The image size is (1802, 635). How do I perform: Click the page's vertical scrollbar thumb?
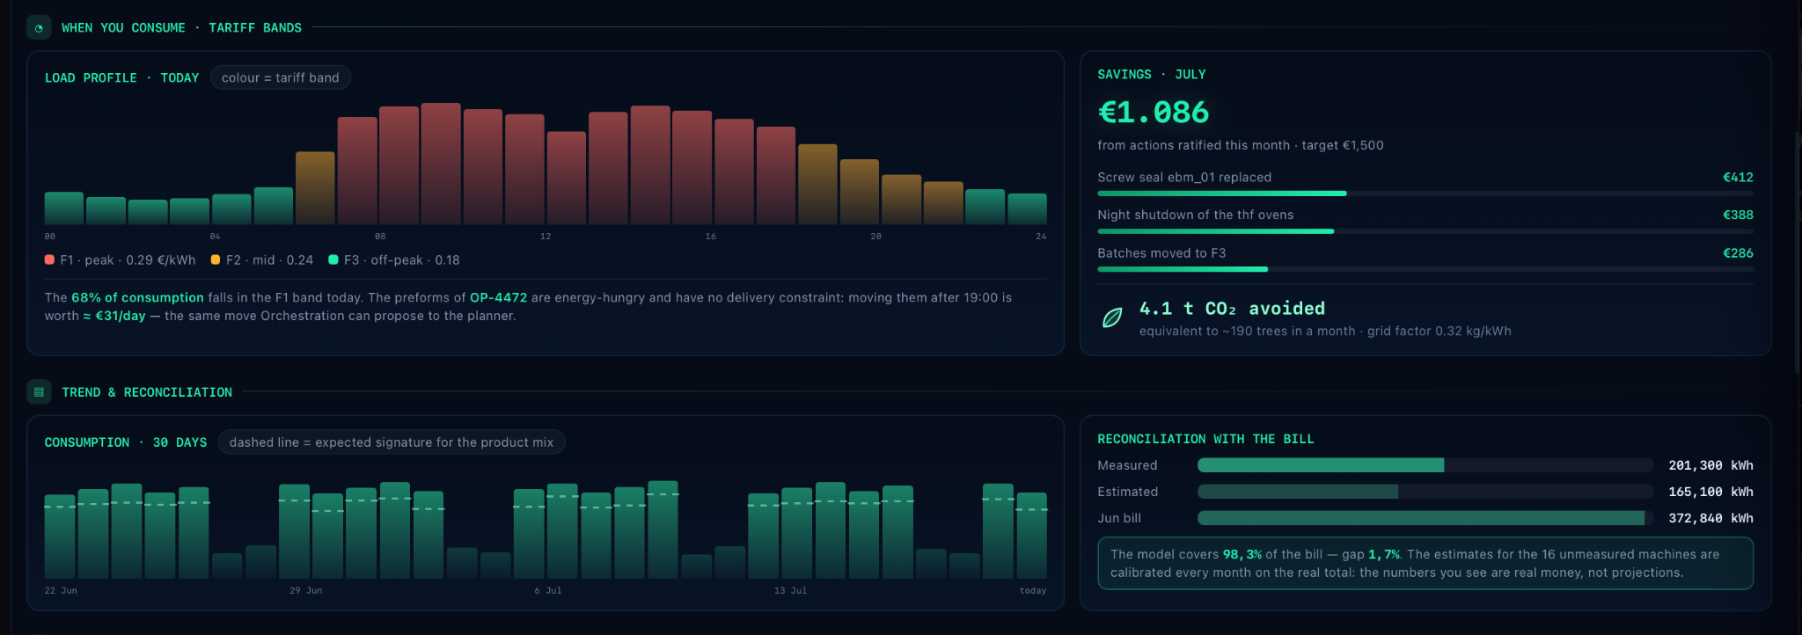coord(1797,252)
